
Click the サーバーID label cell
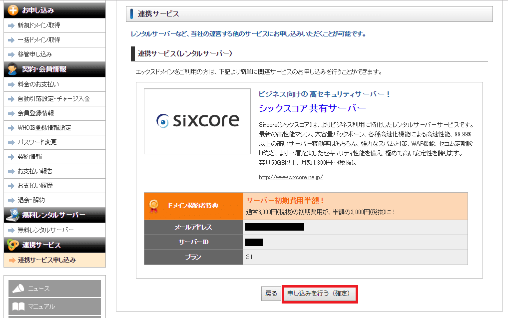click(x=193, y=243)
